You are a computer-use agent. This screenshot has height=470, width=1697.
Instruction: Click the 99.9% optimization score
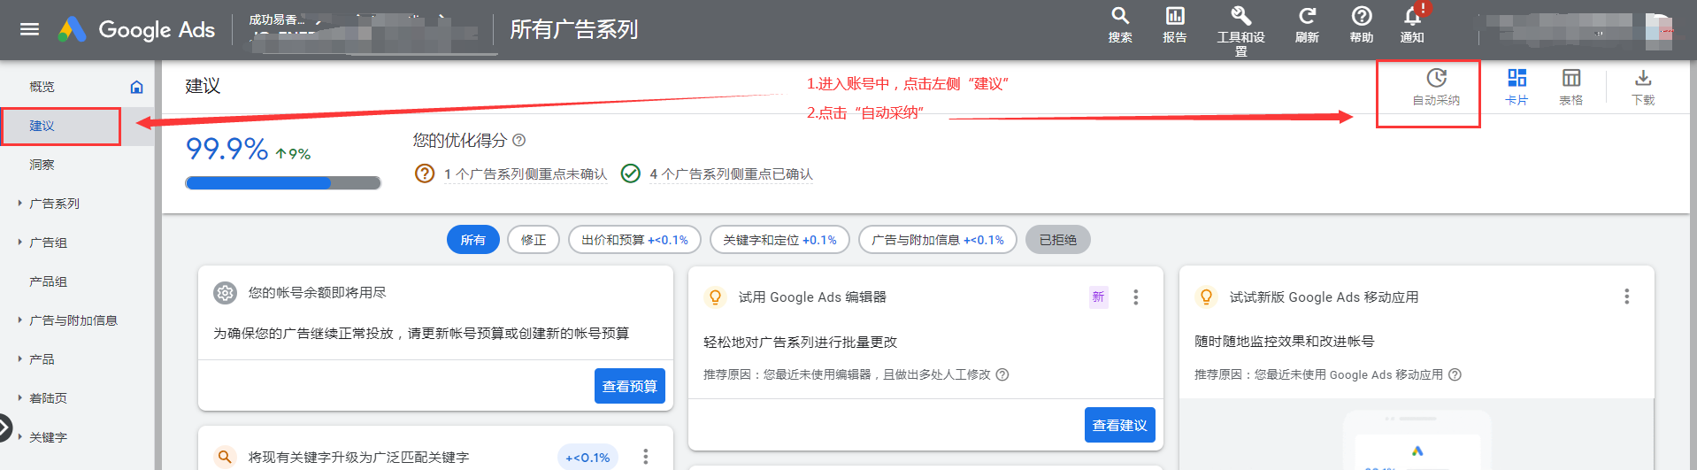227,149
